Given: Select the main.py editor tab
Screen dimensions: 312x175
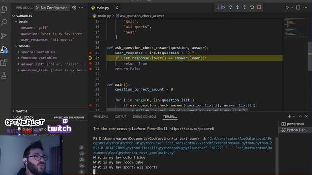Looking at the screenshot, I should click(x=103, y=8).
